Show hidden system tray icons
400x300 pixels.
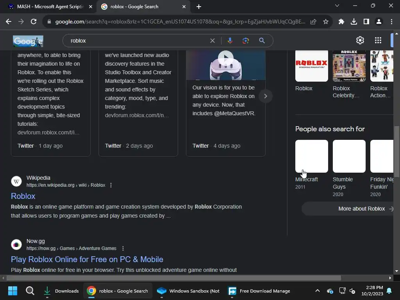point(317,291)
